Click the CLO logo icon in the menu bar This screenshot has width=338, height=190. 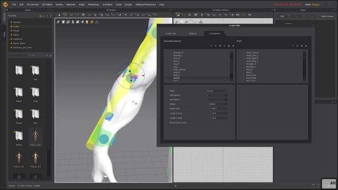tap(5, 4)
